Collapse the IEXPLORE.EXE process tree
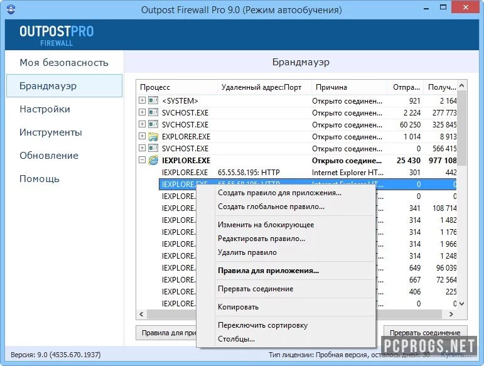Viewport: 484px width, 366px height. point(142,160)
